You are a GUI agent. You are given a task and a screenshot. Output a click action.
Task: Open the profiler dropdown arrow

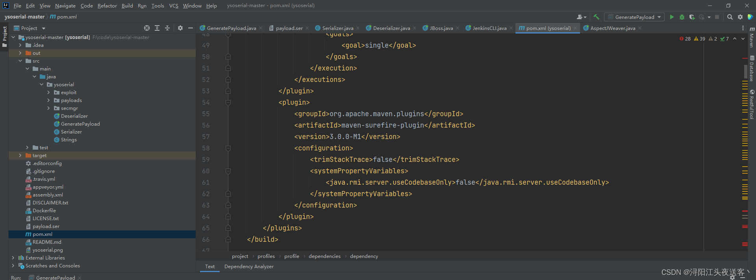(709, 17)
